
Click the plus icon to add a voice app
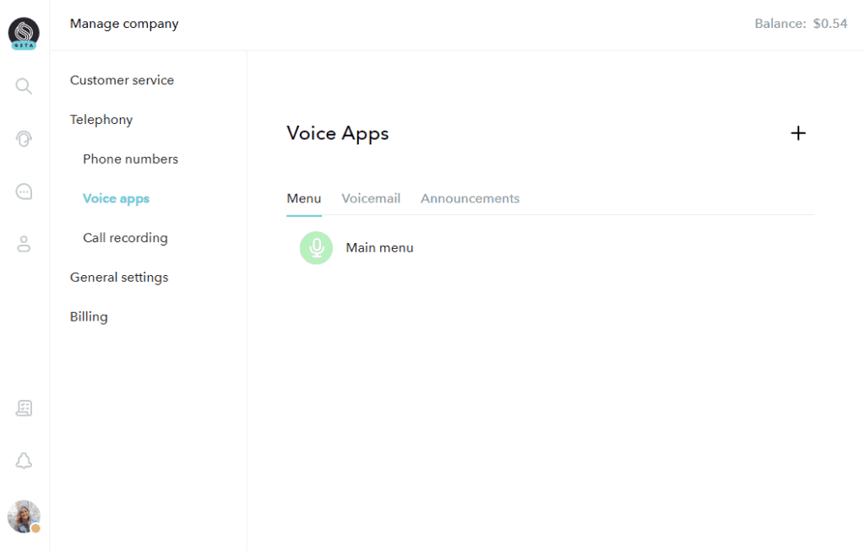pyautogui.click(x=797, y=133)
